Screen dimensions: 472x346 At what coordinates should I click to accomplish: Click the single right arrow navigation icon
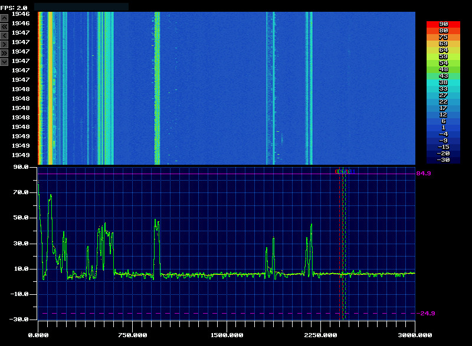pos(5,43)
